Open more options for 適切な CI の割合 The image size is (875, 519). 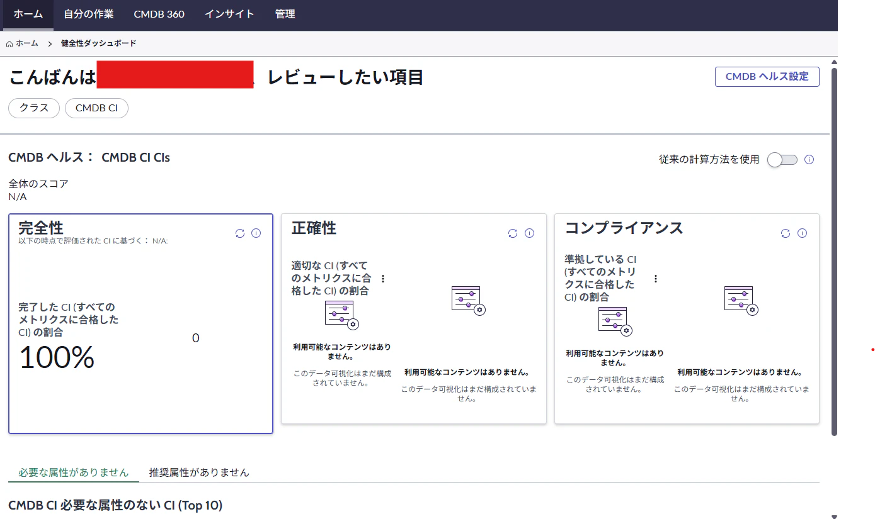tap(382, 278)
